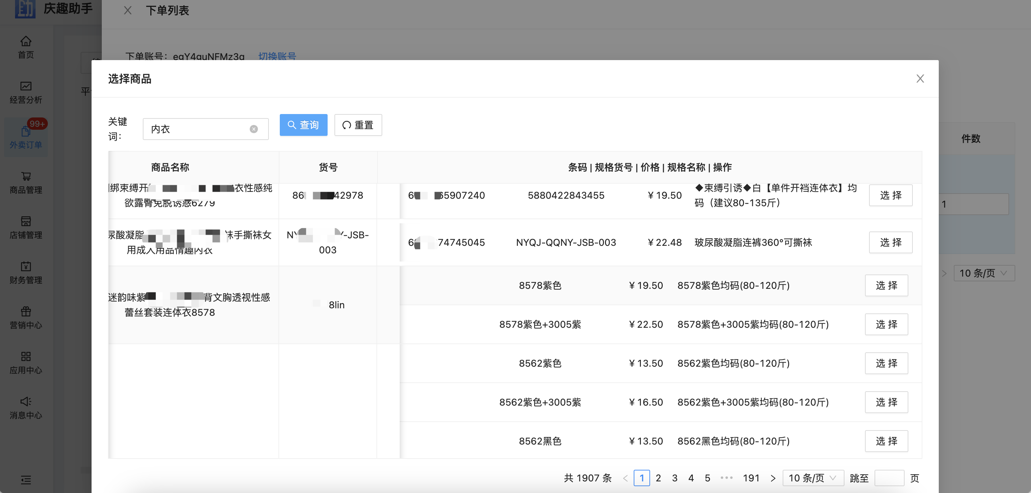
Task: Click the 重置 reset button
Action: coord(358,125)
